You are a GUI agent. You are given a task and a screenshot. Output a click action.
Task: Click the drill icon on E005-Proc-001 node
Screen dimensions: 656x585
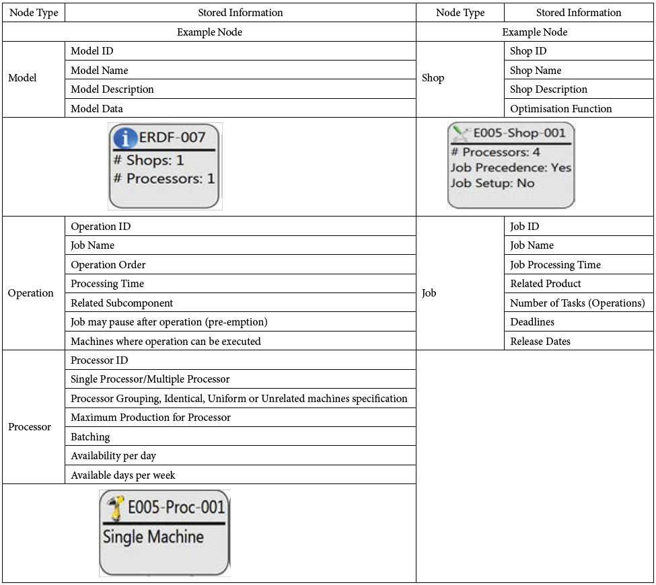pyautogui.click(x=116, y=507)
